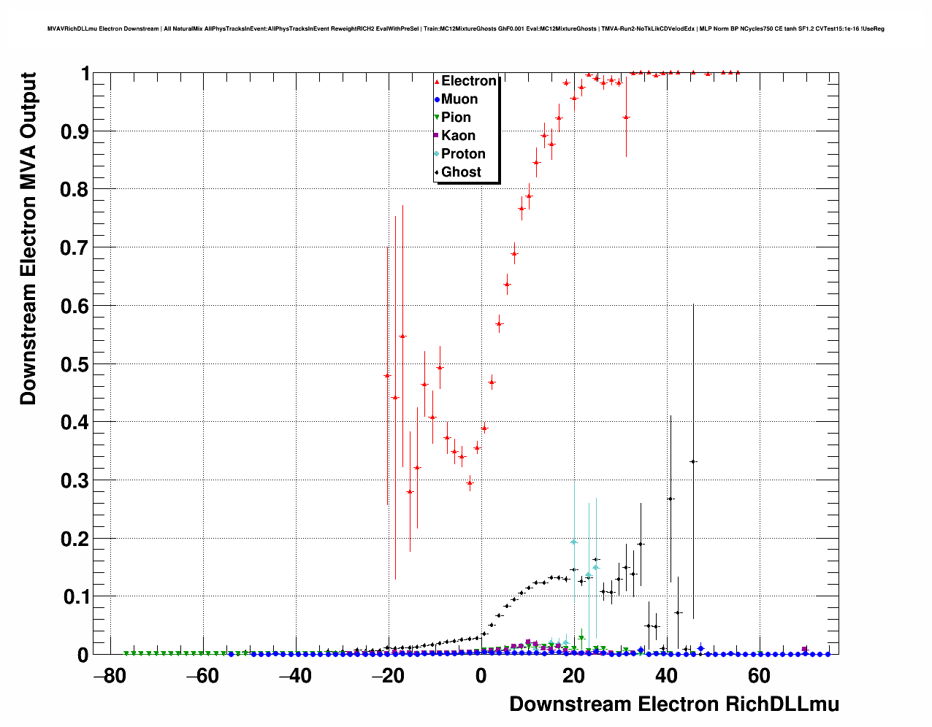
Task: Click the plot title text at top
Action: click(x=466, y=28)
